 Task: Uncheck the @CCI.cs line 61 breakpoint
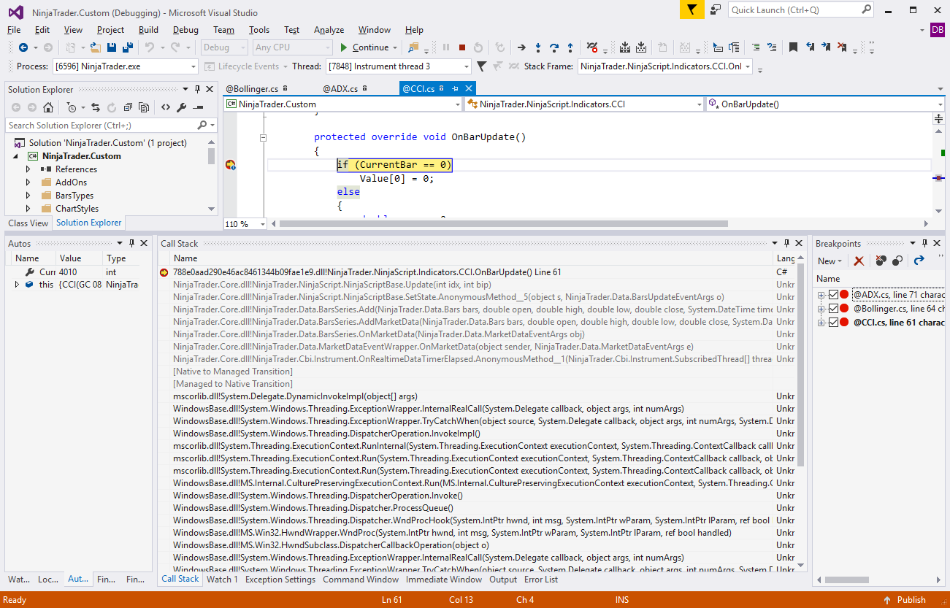pos(833,323)
